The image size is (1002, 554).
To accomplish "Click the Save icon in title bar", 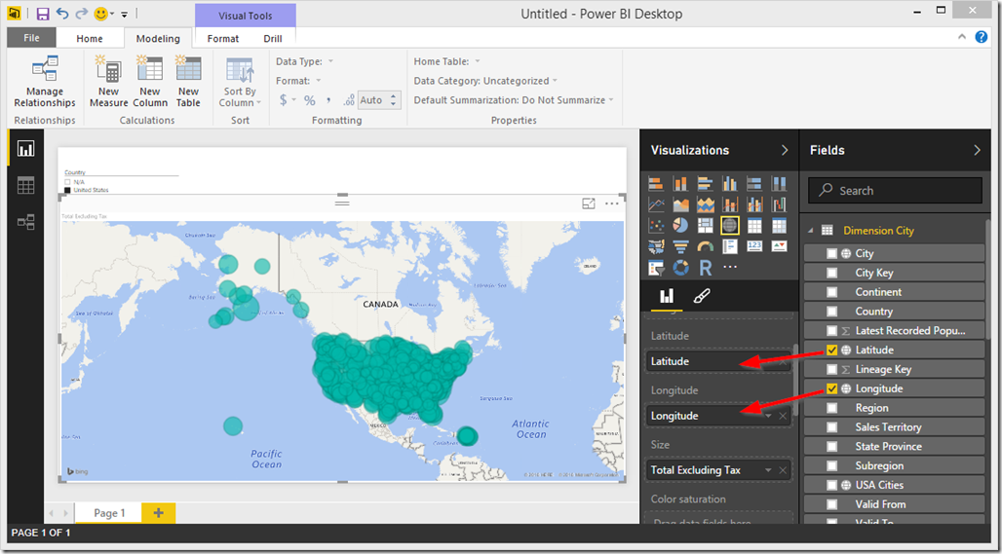I will click(43, 14).
